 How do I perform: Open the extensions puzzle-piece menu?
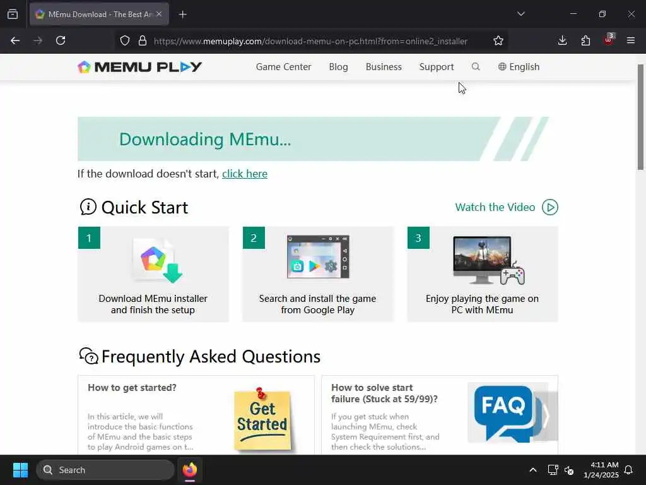point(585,40)
